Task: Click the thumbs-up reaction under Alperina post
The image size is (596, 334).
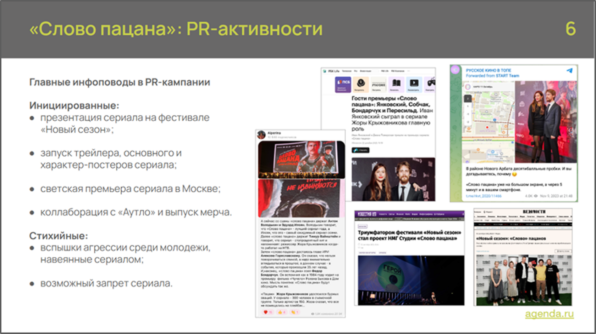Action: [282, 312]
